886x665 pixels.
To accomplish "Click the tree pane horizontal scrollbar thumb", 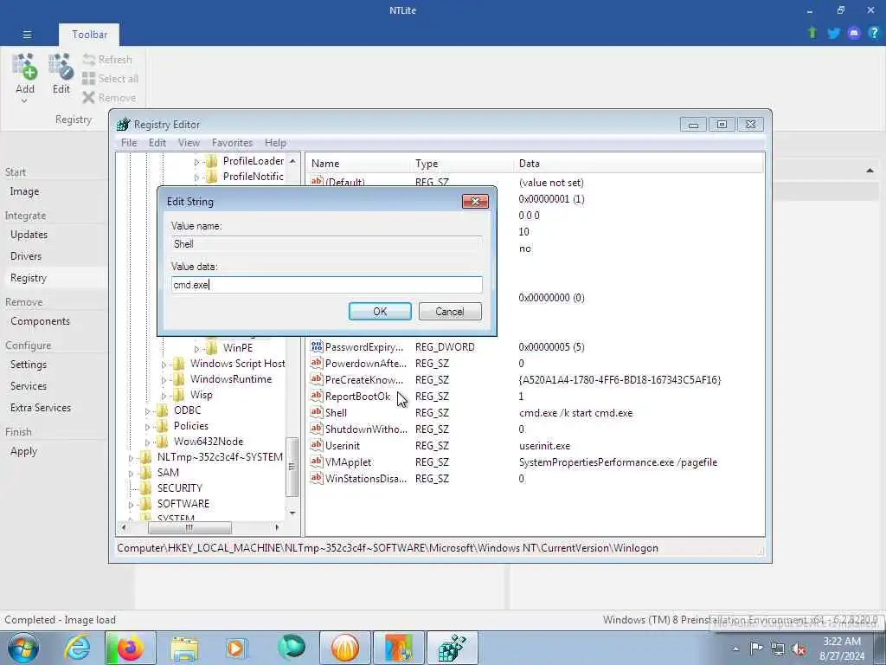I will coord(189,527).
